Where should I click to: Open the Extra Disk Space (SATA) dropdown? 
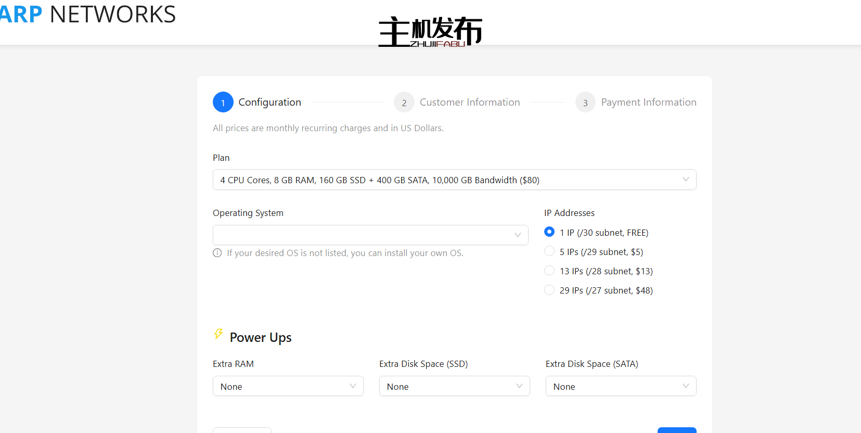coord(620,386)
